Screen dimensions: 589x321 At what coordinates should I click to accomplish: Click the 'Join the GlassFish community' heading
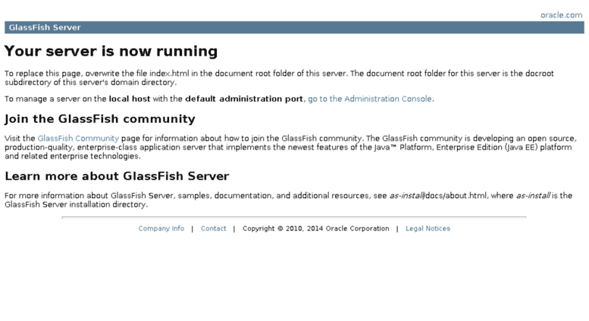[x=100, y=119]
